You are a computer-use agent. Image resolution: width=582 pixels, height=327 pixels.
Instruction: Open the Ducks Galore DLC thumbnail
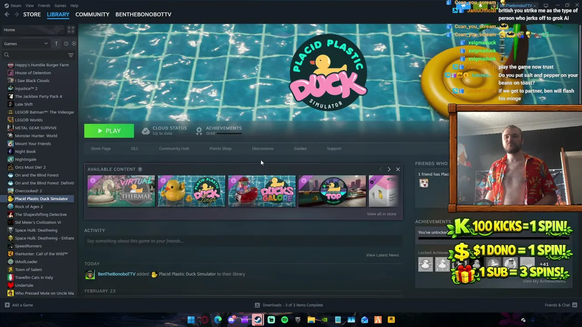(262, 191)
